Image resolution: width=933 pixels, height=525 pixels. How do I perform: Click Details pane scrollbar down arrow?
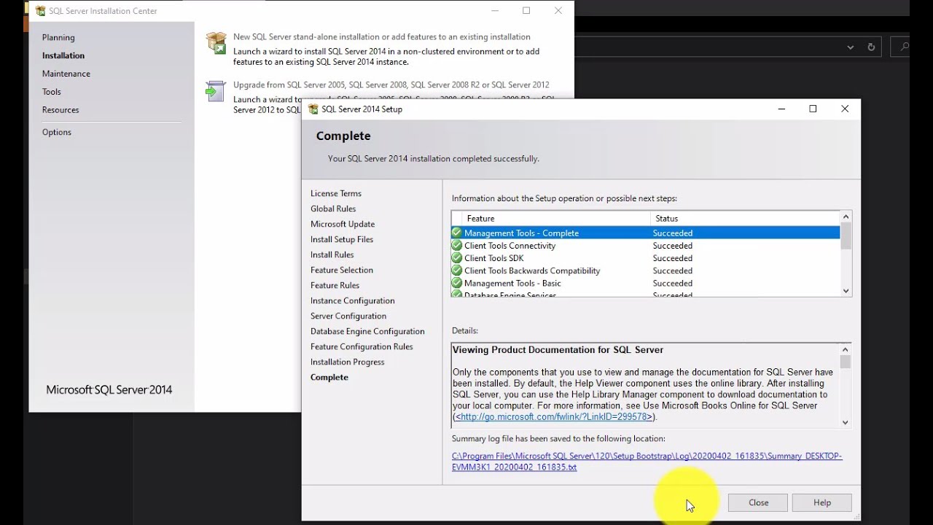click(846, 422)
